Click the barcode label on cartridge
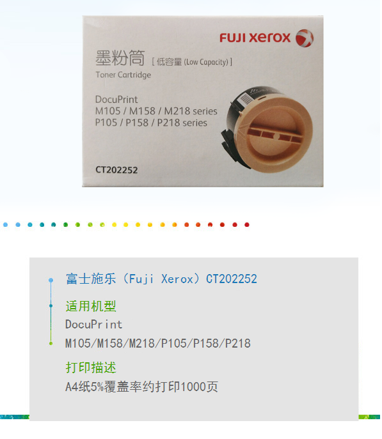 pos(246,99)
